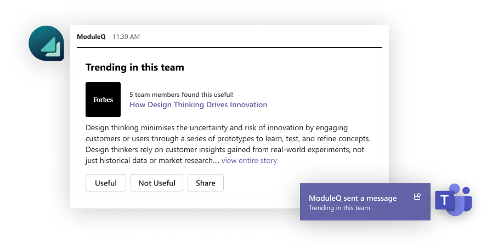This screenshot has height=250, width=481.
Task: Share the trending article
Action: pos(206,183)
